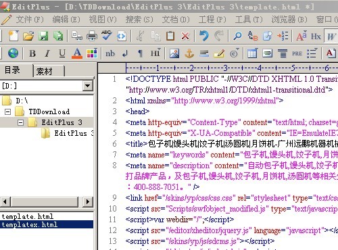This screenshot has width=338, height=250.
Task: Open the 浏览器(B) menu
Action: pos(289,20)
